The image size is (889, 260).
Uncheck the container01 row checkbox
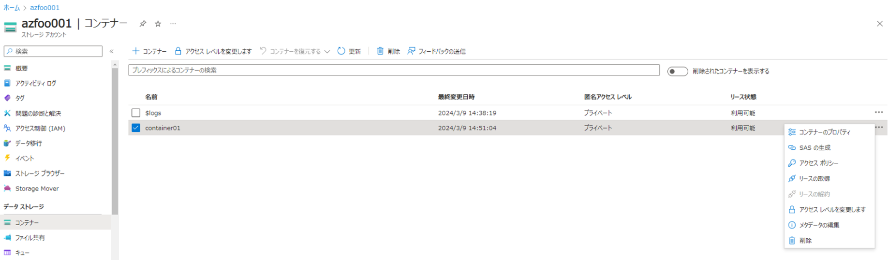coord(136,128)
